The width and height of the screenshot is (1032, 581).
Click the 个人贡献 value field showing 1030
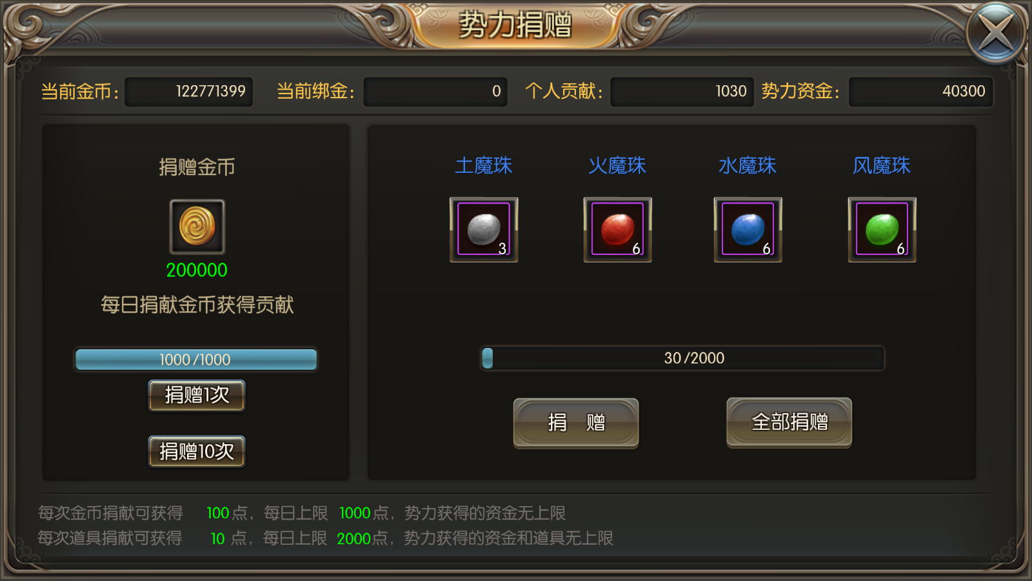(682, 92)
